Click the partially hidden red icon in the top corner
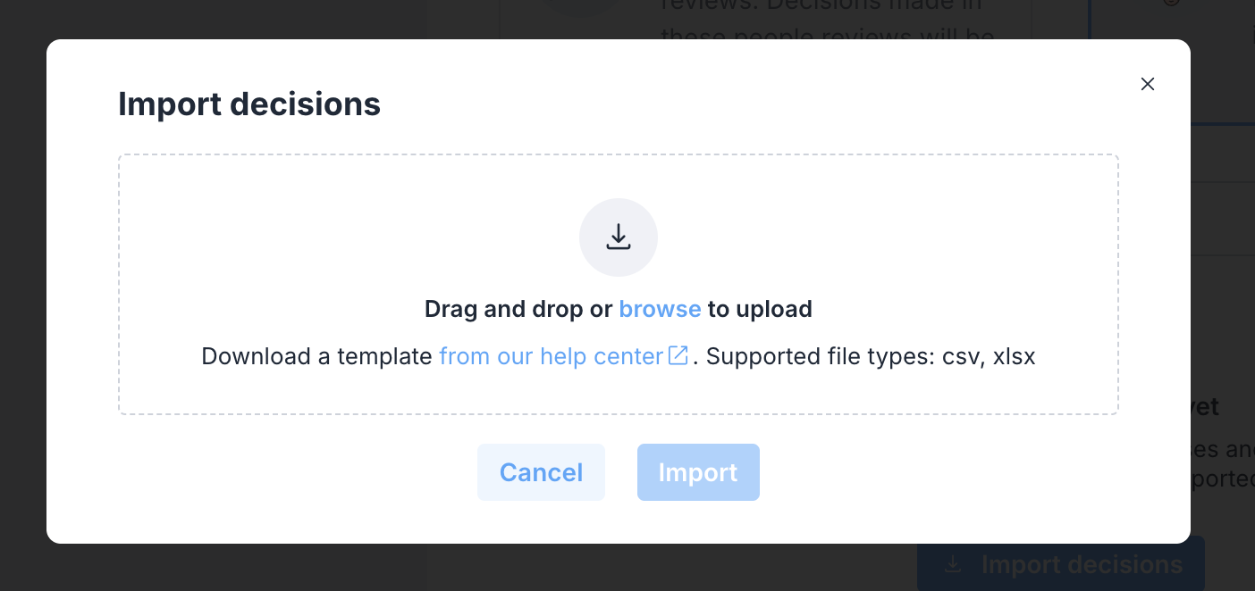 (x=1171, y=3)
